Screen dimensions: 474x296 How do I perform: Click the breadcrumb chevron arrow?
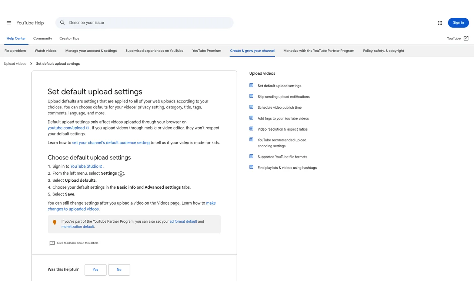31,64
